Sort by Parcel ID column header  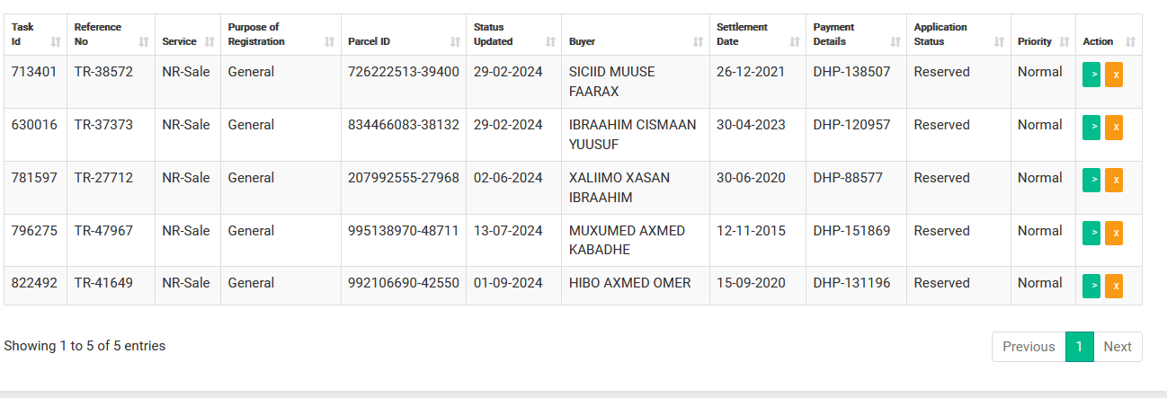(x=404, y=34)
